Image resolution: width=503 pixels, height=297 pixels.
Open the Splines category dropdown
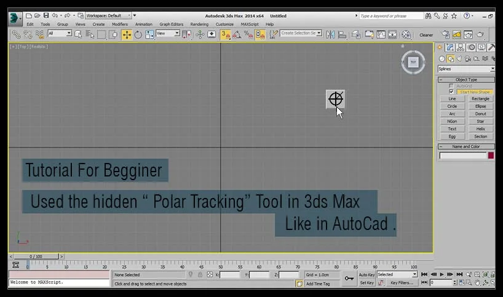coord(466,69)
